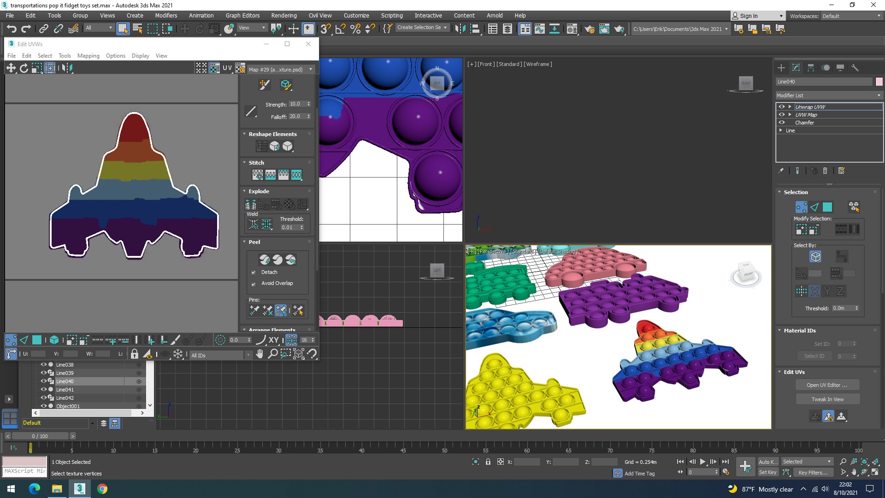Click the pink object color swatch
This screenshot has height=498, width=885.
pyautogui.click(x=879, y=82)
